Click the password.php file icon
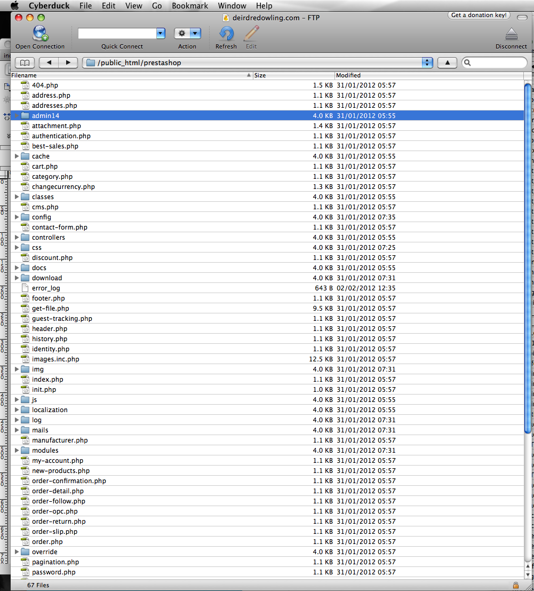 point(25,572)
